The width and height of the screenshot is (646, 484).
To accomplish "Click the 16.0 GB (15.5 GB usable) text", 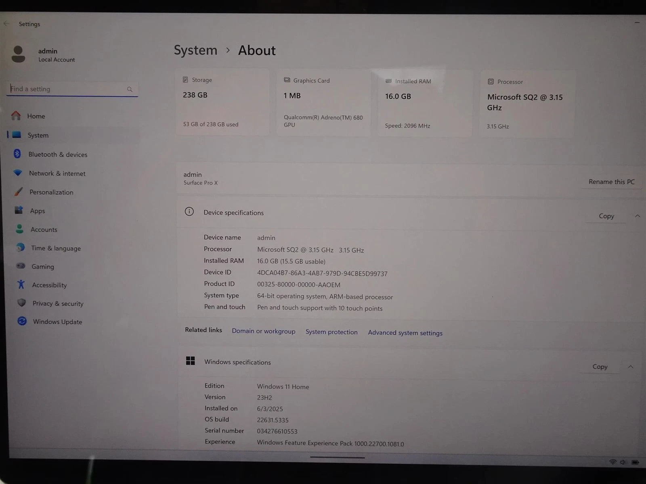I will pyautogui.click(x=291, y=261).
